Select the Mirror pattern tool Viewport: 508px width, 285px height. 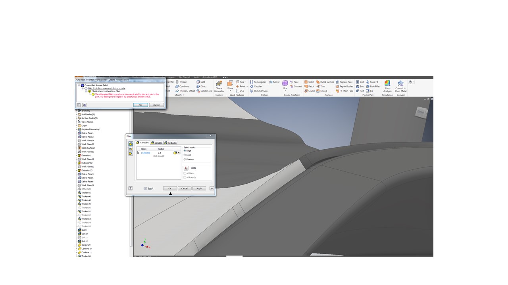275,82
